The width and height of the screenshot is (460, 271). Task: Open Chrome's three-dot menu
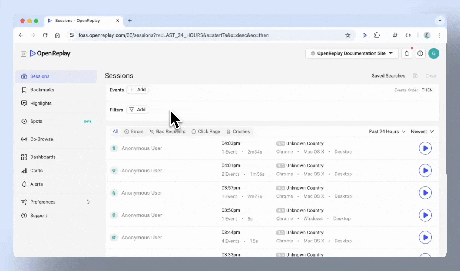pyautogui.click(x=439, y=35)
